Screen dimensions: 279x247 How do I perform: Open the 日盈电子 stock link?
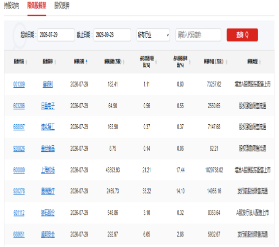click(x=48, y=106)
